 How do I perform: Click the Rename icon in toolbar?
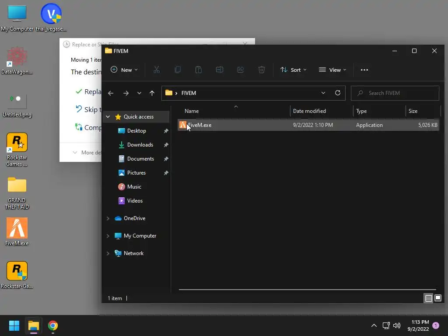pyautogui.click(x=220, y=70)
